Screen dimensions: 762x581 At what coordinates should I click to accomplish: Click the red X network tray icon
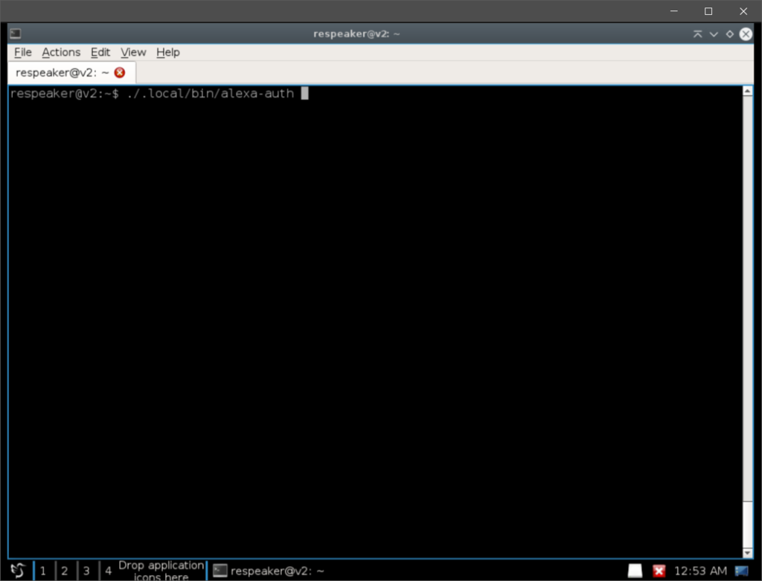659,571
